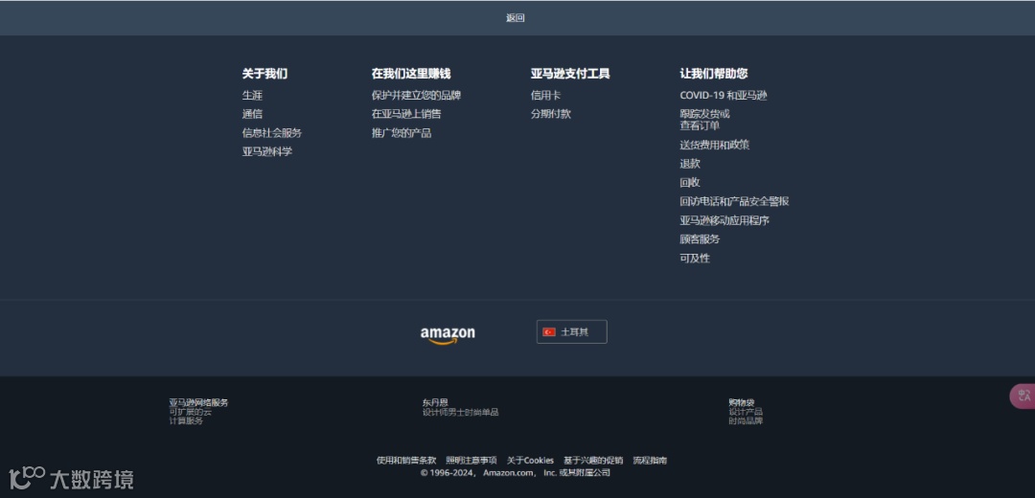Click the 在我们这里赚钱 heading

pos(410,74)
